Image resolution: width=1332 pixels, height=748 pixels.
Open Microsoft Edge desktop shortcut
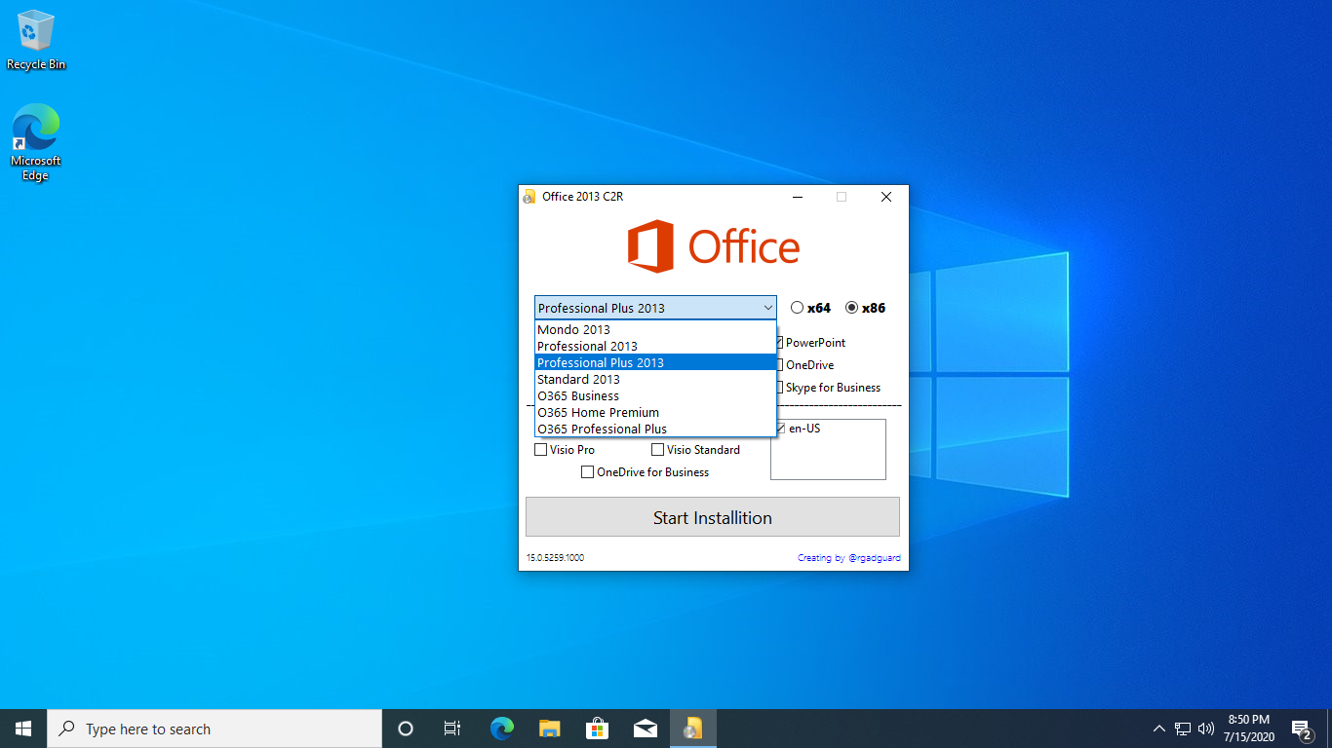click(x=36, y=141)
